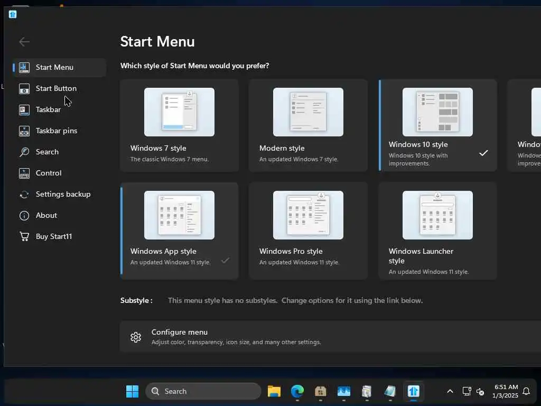Open the About page
This screenshot has width=541, height=406.
(x=59, y=215)
